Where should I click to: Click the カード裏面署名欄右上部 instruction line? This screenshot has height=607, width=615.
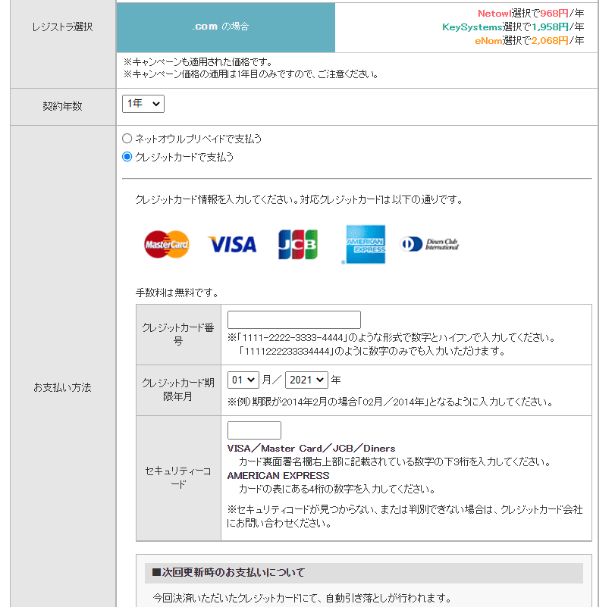click(394, 462)
